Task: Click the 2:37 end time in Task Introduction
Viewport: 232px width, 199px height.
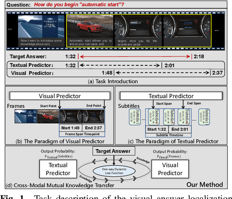Action: pyautogui.click(x=219, y=73)
